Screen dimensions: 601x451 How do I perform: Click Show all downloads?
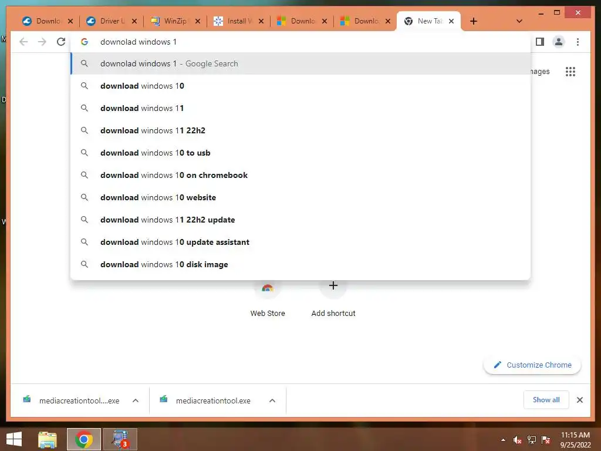[x=546, y=400]
